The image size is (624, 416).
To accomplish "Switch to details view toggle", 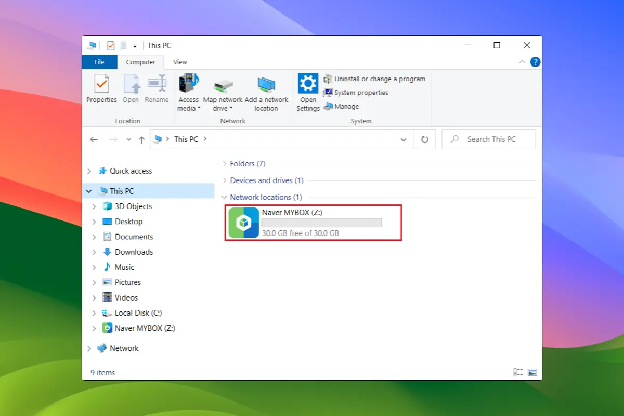I will point(518,372).
